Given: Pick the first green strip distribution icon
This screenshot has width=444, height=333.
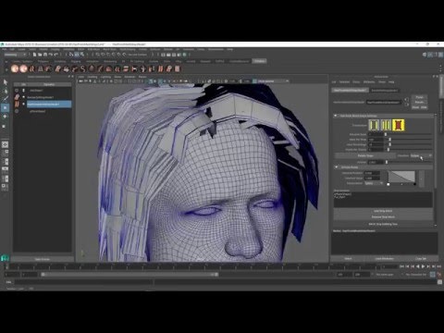Looking at the screenshot, I should tap(374, 125).
